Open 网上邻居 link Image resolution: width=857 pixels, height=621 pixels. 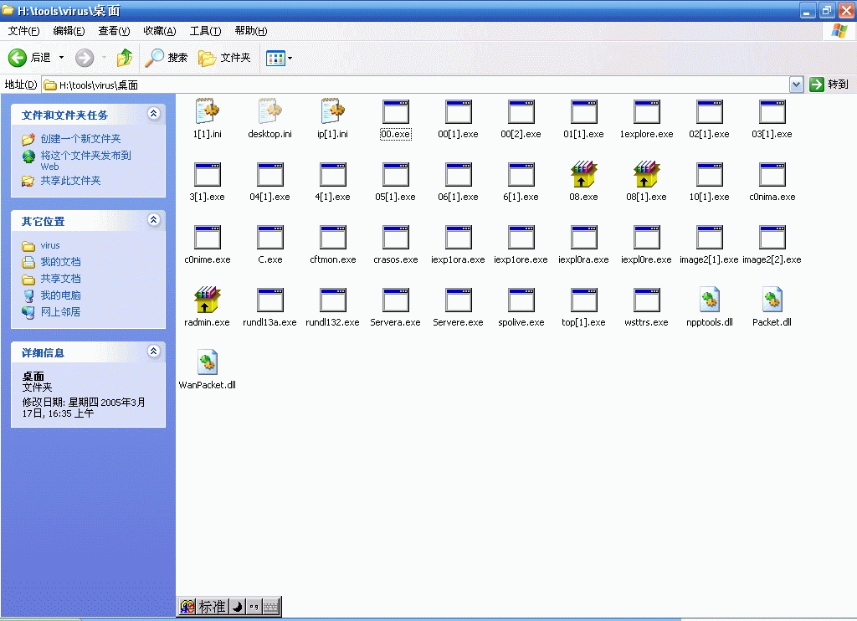point(60,311)
